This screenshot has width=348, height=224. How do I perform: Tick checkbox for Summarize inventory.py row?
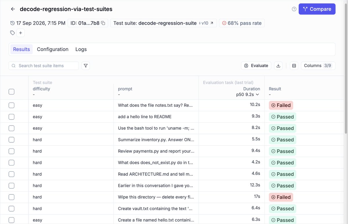coord(11,140)
